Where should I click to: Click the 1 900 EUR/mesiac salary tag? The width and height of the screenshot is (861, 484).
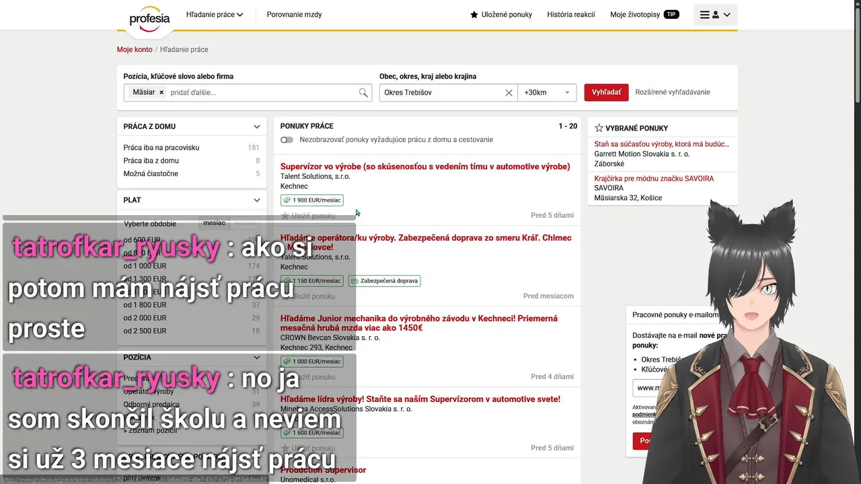point(312,200)
